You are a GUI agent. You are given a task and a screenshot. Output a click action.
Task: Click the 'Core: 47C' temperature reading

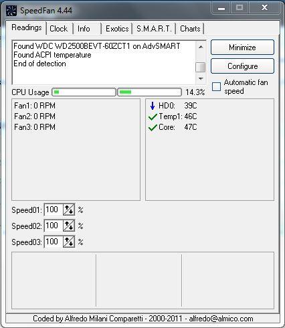pos(178,127)
